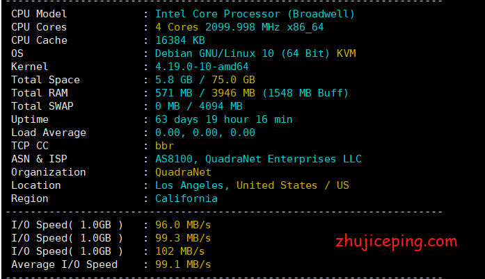Click the CPU Model value text
The image size is (485, 279).
tap(255, 14)
